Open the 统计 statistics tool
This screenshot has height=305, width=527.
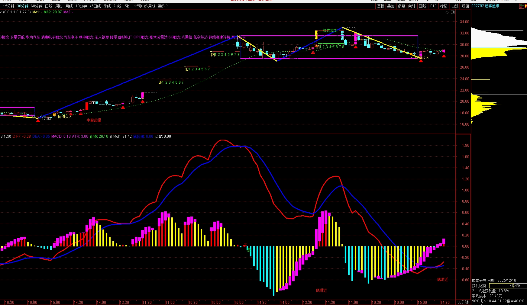(x=412, y=6)
